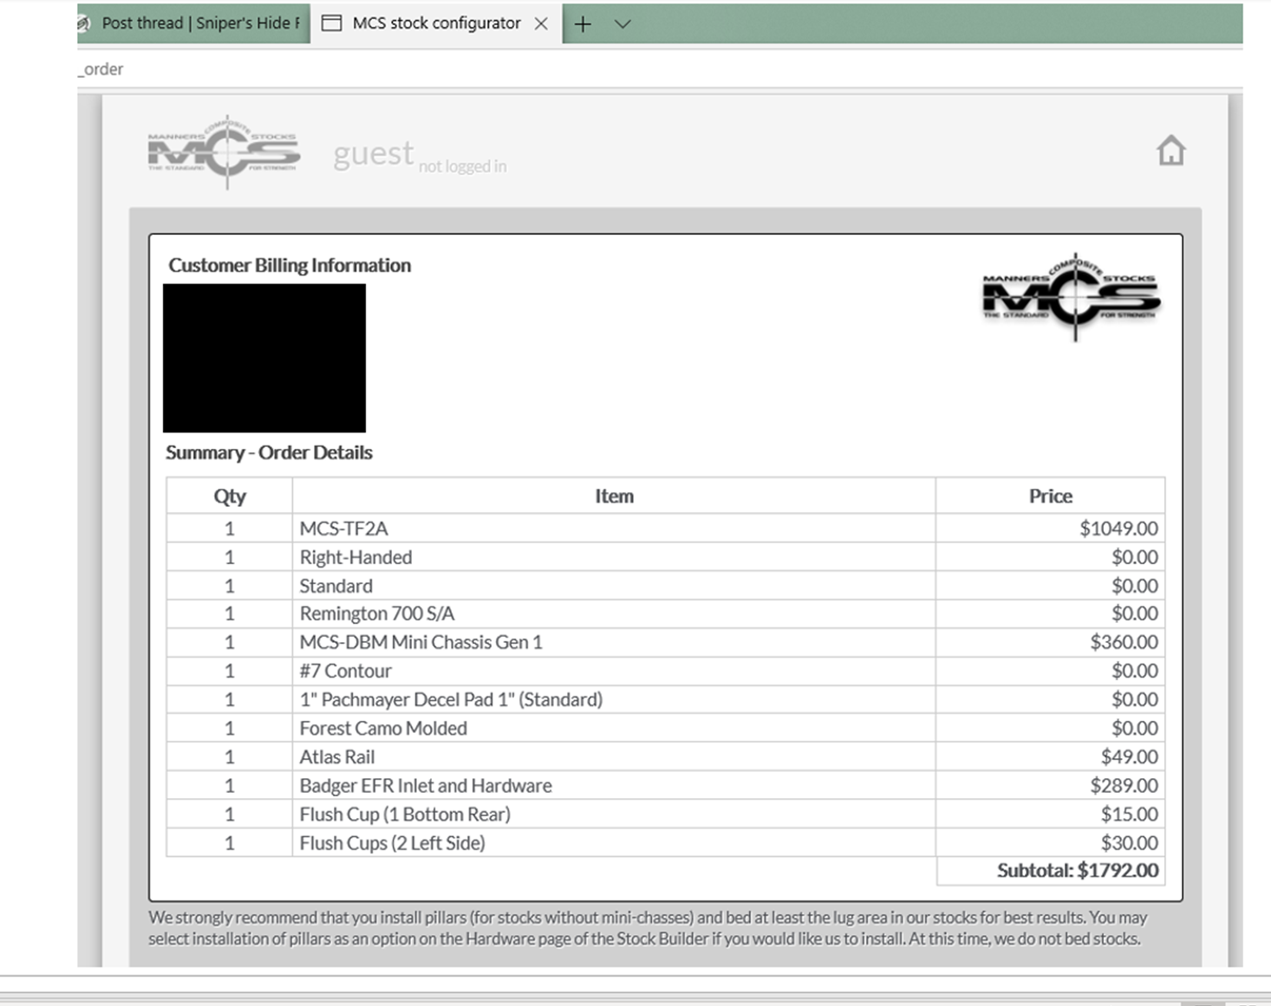Image resolution: width=1271 pixels, height=1006 pixels.
Task: Close the MCS stock configurator tab
Action: click(x=541, y=24)
